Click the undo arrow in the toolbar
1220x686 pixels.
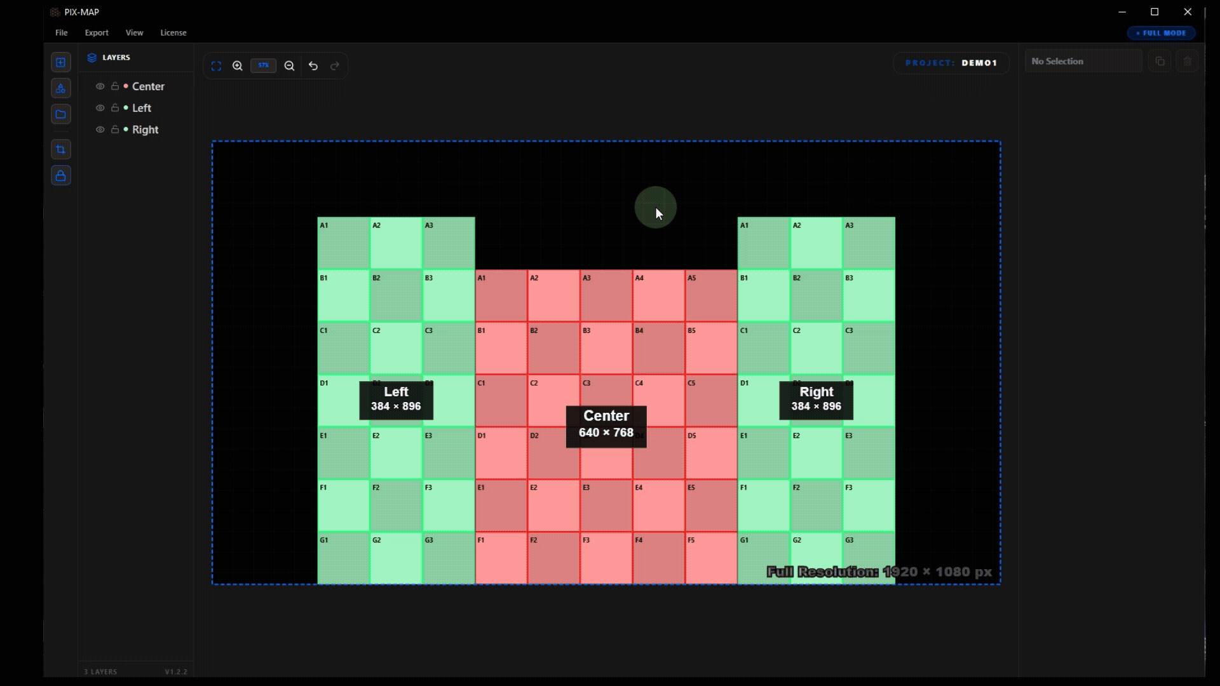pyautogui.click(x=313, y=65)
